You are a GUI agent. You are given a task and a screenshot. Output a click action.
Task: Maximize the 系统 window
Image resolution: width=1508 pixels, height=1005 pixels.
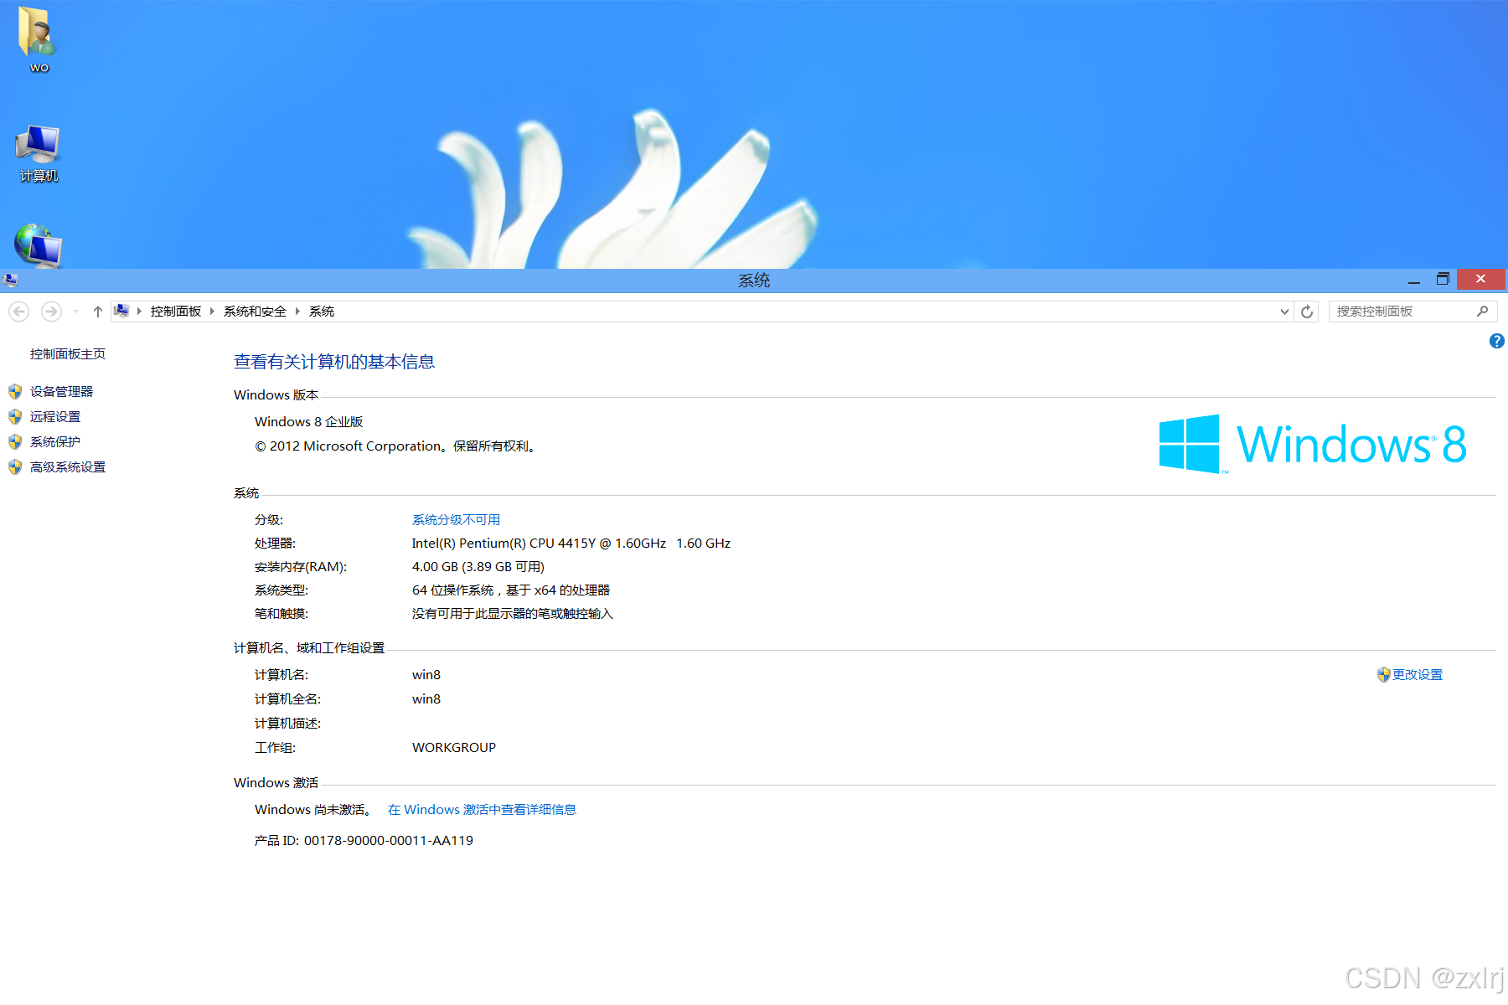click(1443, 280)
